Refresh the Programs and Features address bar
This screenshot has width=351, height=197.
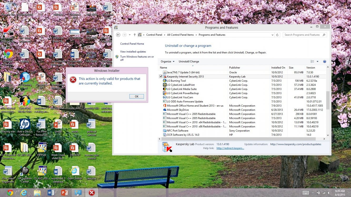277,35
